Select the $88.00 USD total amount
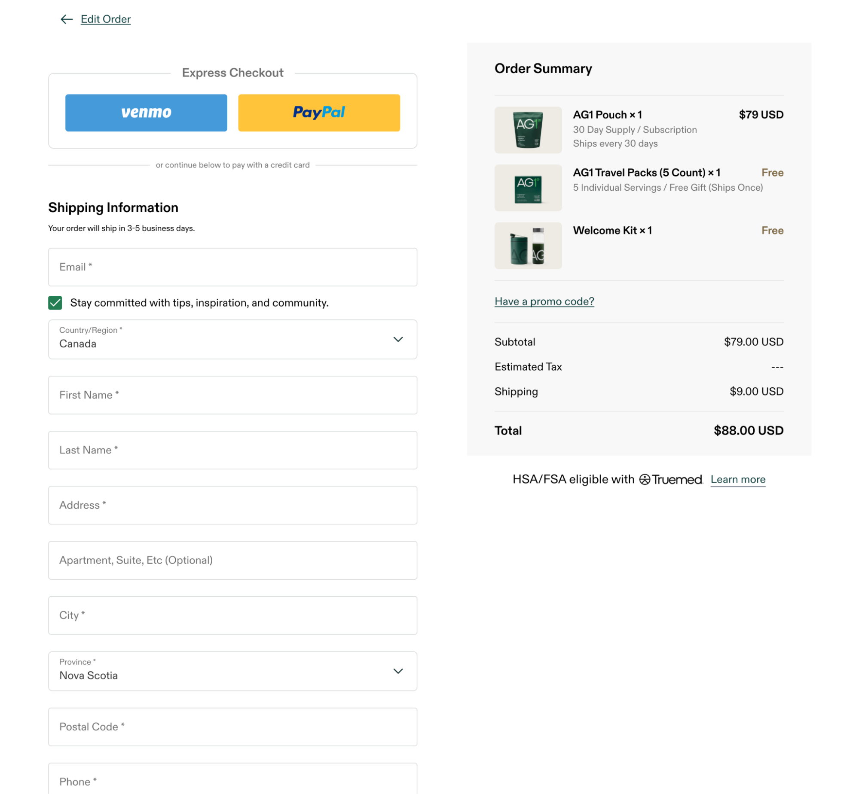 (x=749, y=431)
